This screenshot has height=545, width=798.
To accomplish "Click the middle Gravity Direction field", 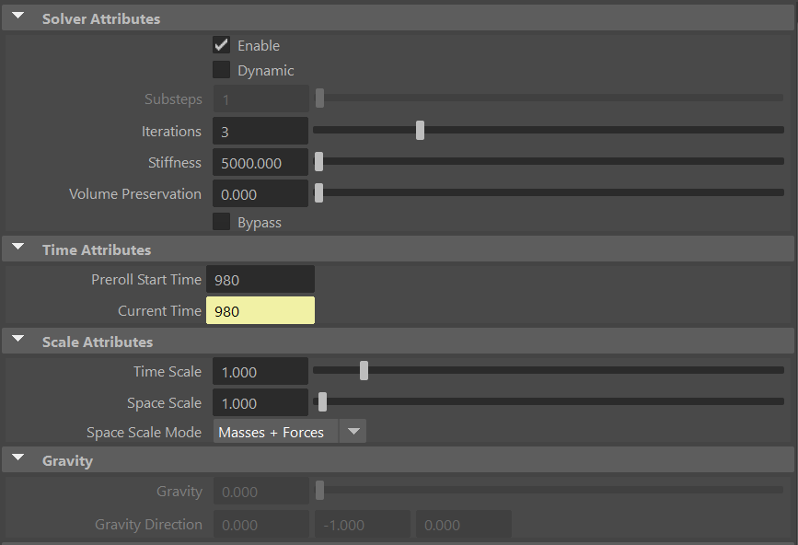I will coord(362,523).
